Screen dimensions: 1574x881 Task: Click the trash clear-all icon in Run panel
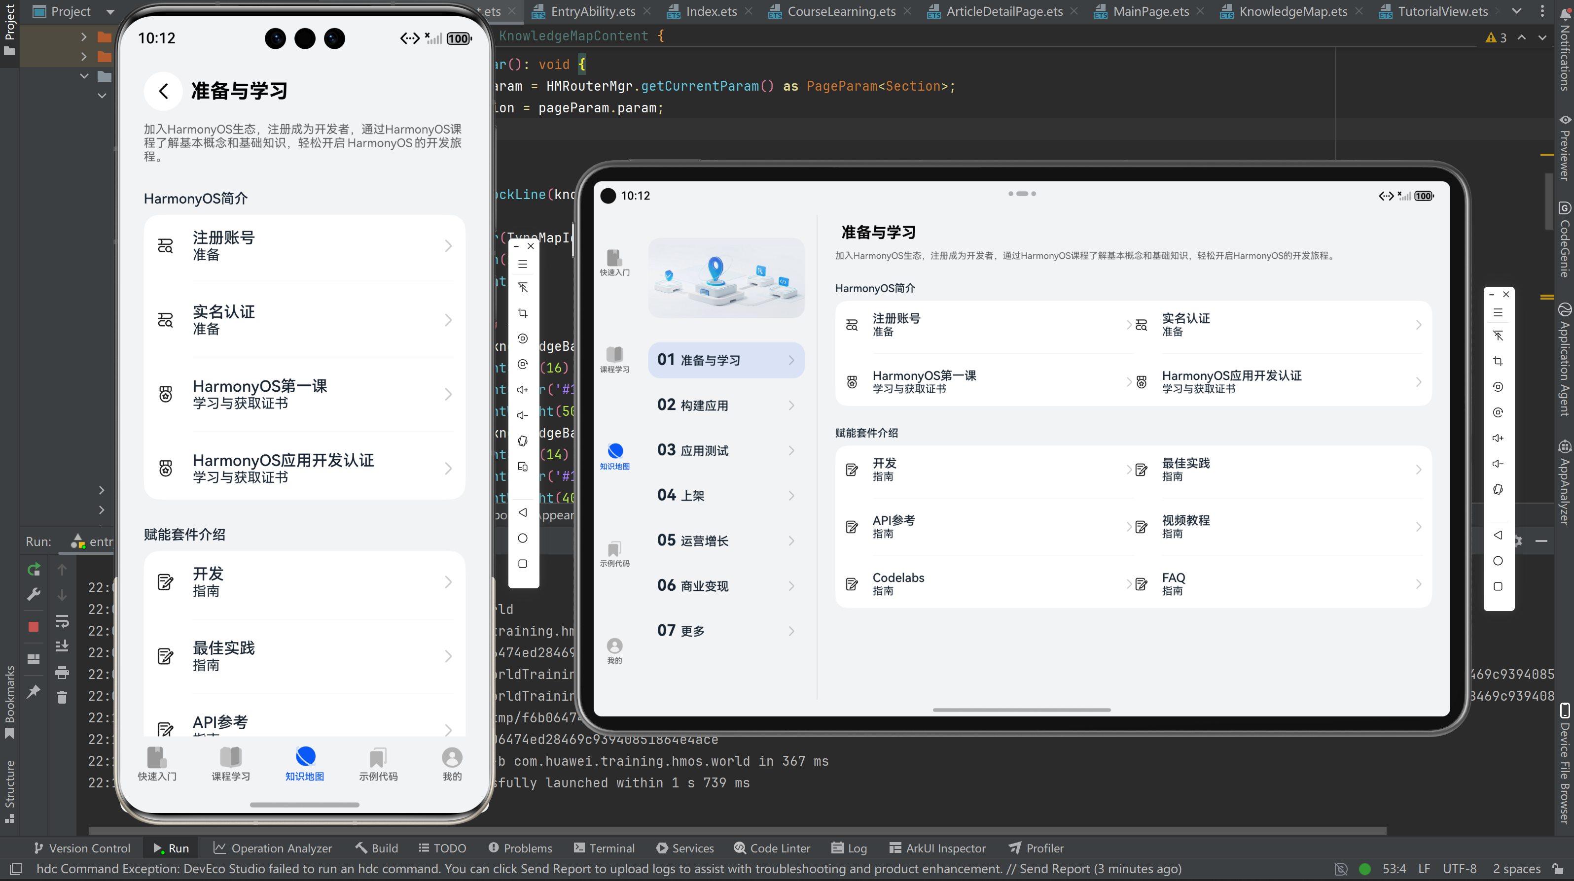click(62, 697)
